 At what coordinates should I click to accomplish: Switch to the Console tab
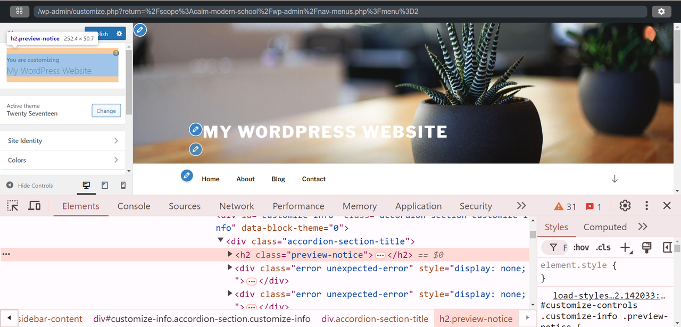[134, 206]
